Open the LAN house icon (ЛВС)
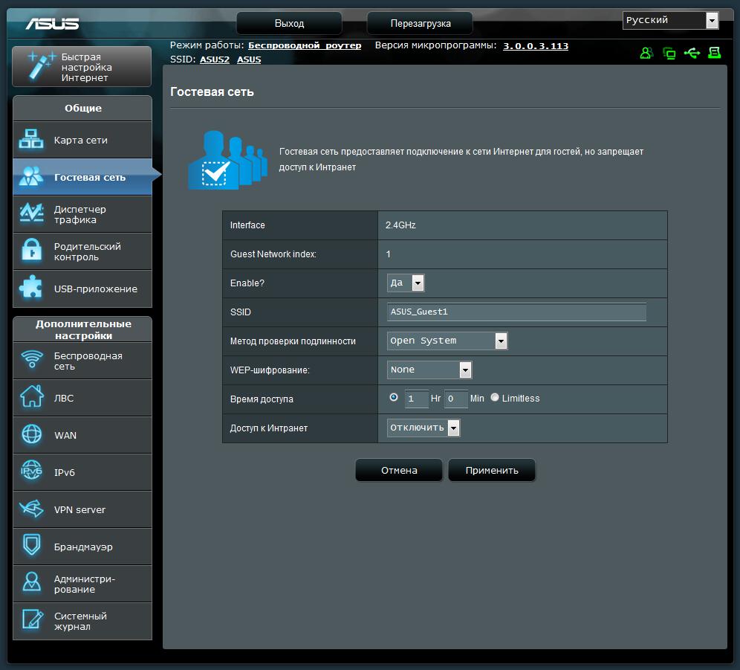The width and height of the screenshot is (740, 670). click(x=32, y=396)
